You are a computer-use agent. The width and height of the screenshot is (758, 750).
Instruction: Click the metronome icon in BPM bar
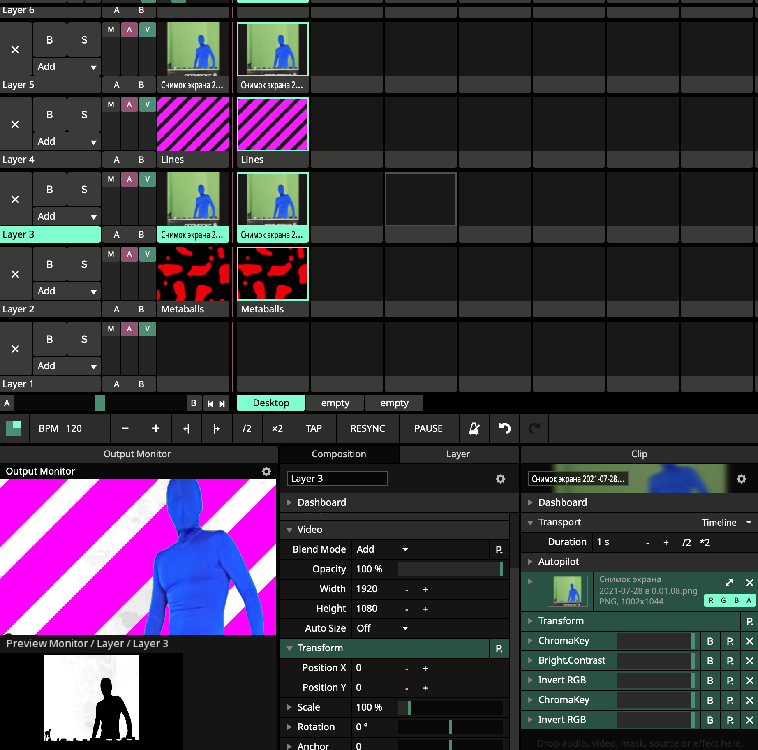(x=474, y=428)
